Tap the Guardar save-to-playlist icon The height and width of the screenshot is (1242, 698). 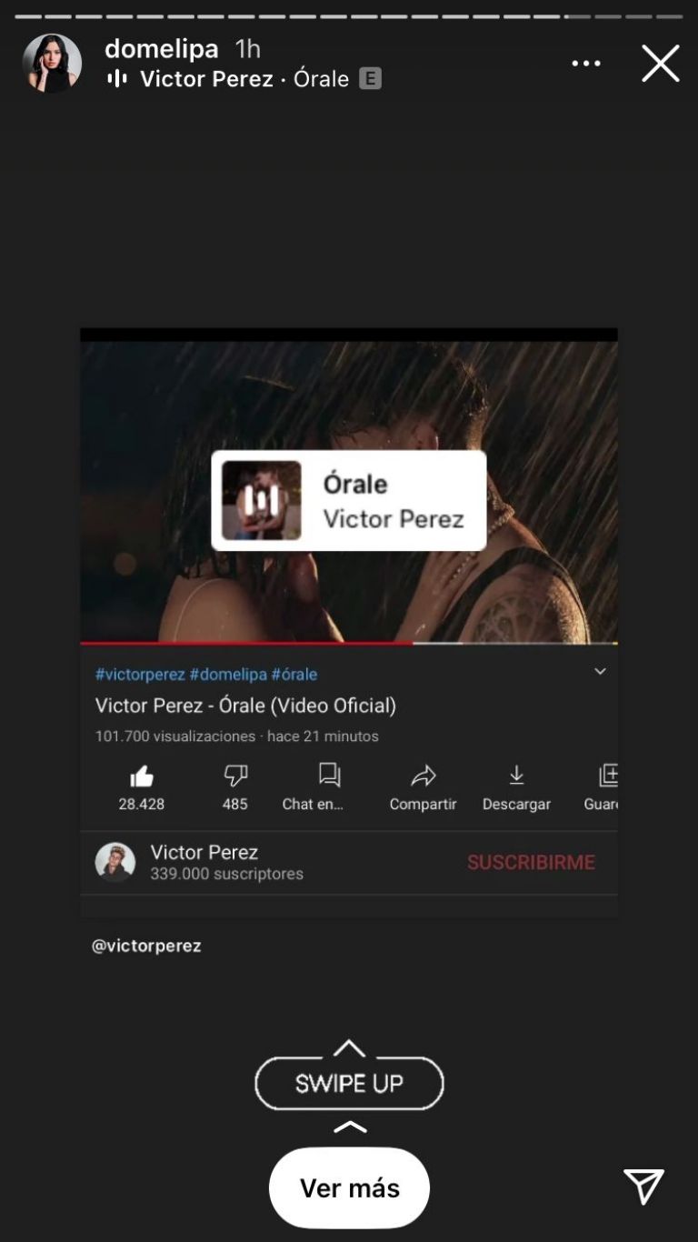[x=608, y=776]
